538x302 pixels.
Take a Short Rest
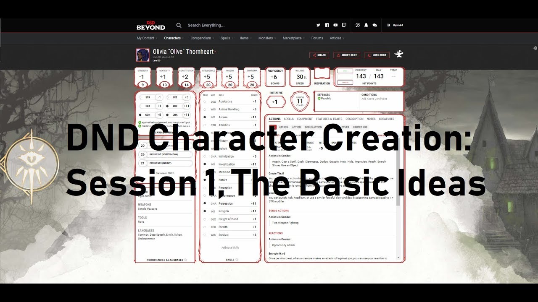coord(347,55)
